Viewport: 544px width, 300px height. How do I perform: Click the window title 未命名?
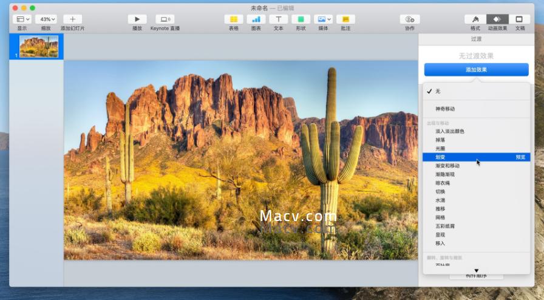259,8
